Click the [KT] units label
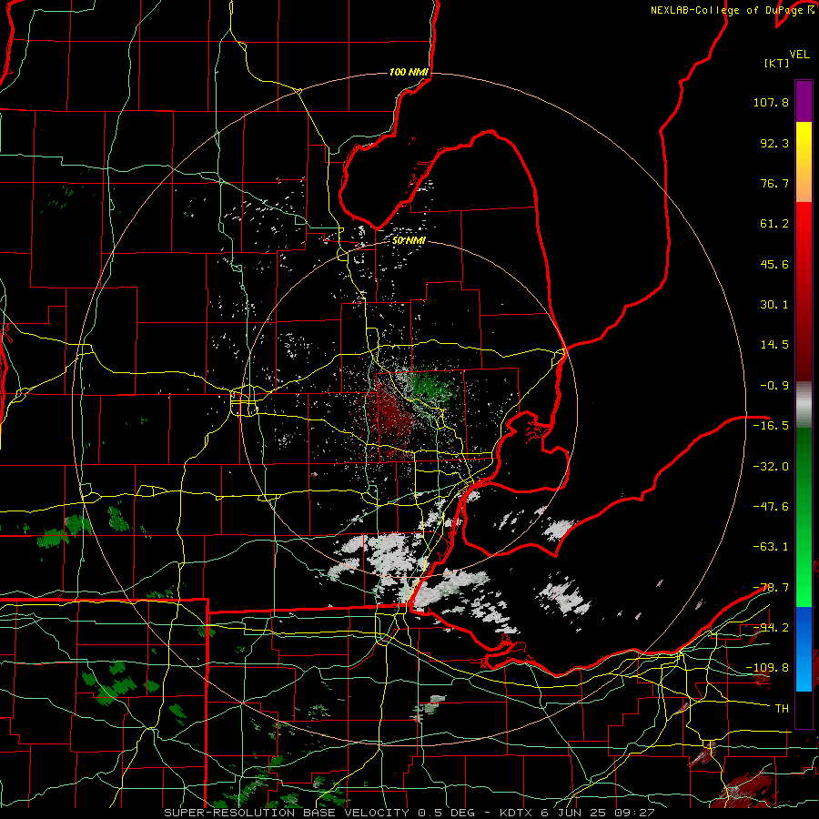This screenshot has width=819, height=819. tap(776, 63)
